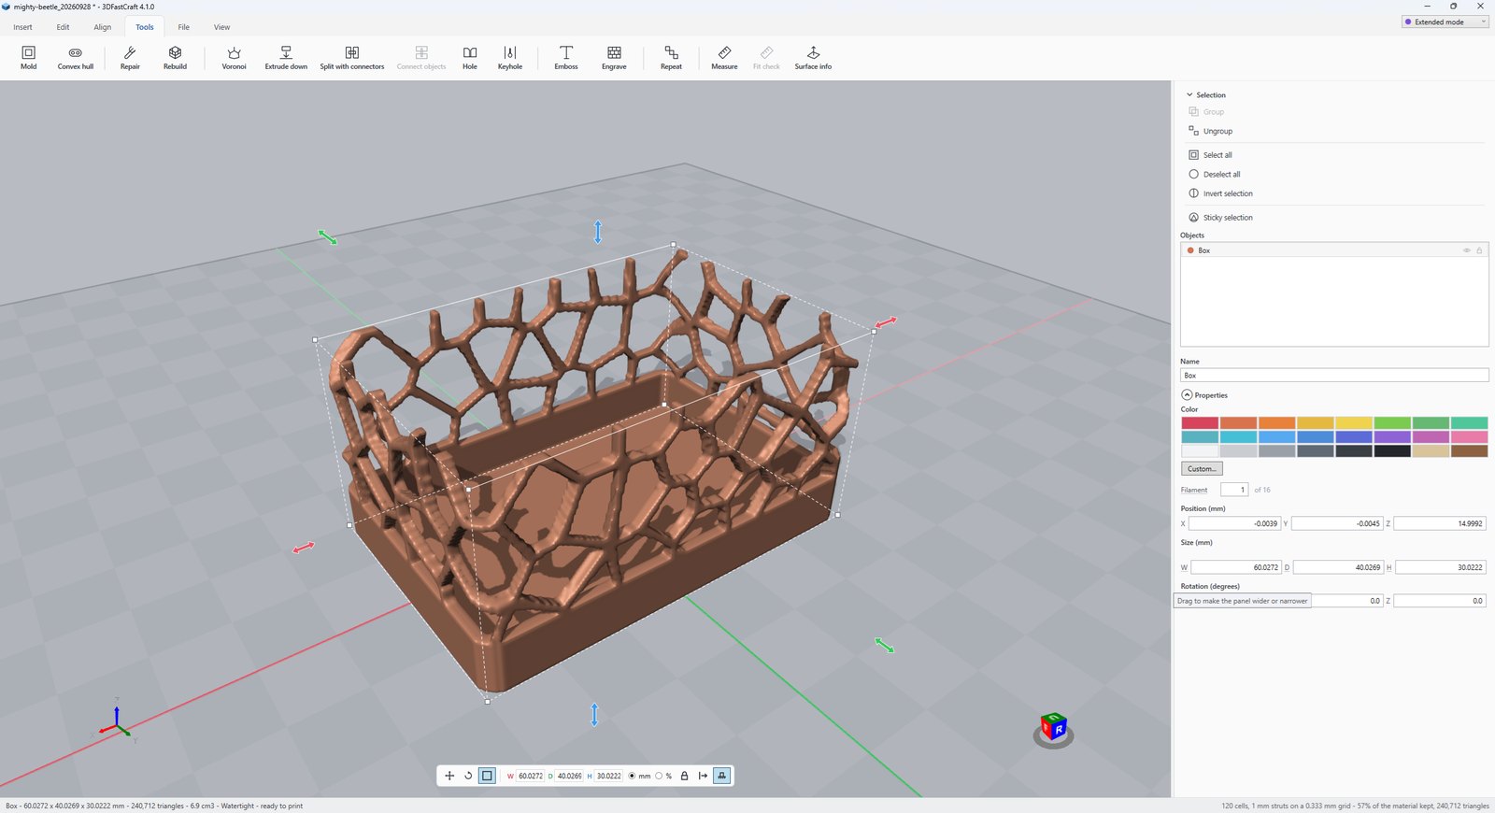The width and height of the screenshot is (1495, 813).
Task: Toggle the drop-to-bed button in bottom toolbar
Action: tap(722, 776)
